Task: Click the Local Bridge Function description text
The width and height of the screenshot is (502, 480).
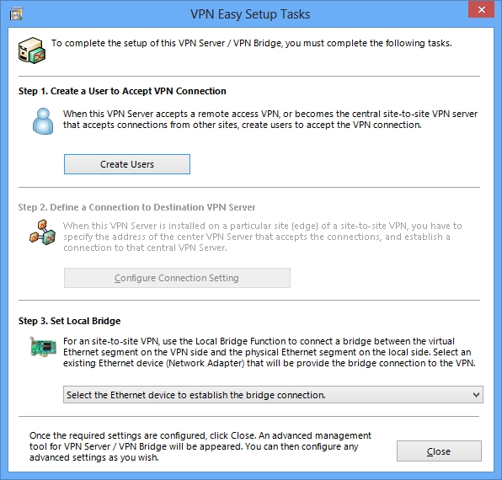Action: (x=270, y=352)
